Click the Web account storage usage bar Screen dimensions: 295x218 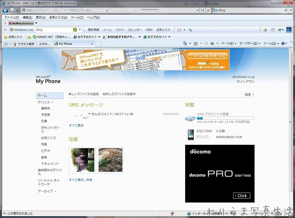tap(226, 118)
